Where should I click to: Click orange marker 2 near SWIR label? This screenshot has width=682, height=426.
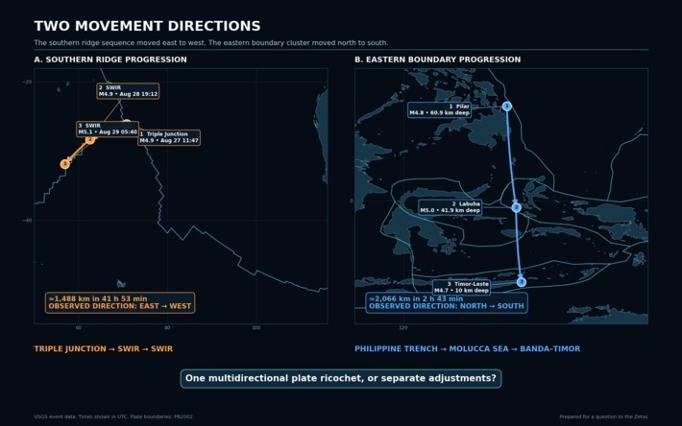tap(90, 139)
